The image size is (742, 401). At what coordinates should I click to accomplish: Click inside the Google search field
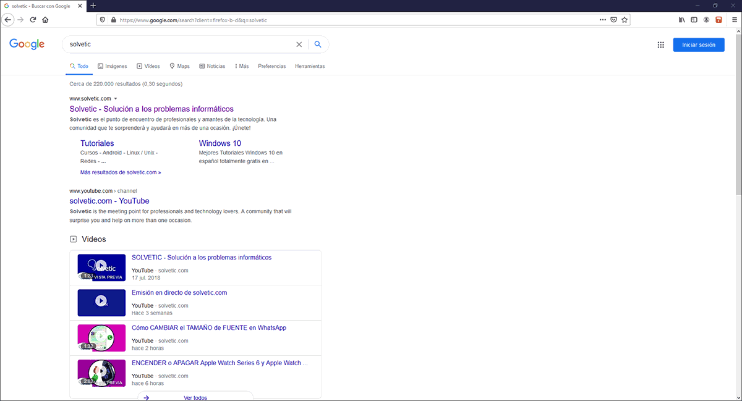tap(179, 44)
